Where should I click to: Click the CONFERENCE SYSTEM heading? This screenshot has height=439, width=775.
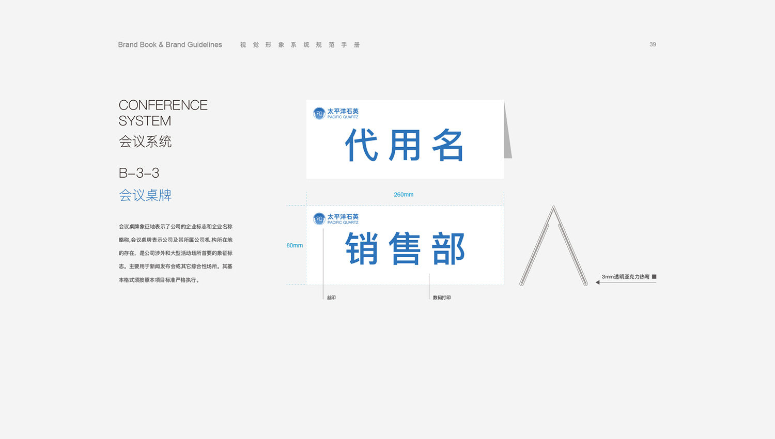(x=163, y=113)
